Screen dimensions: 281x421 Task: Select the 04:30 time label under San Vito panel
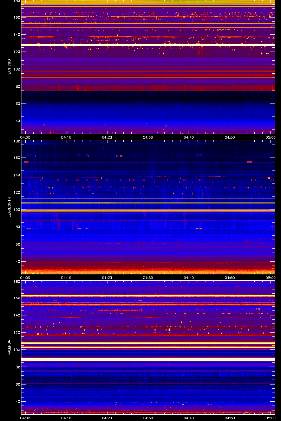pos(148,137)
